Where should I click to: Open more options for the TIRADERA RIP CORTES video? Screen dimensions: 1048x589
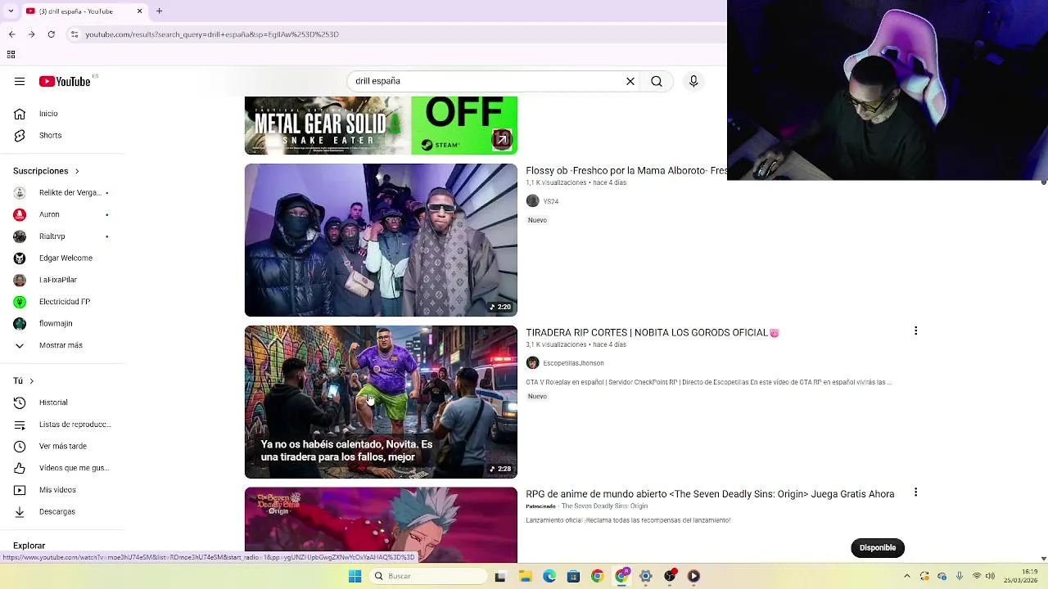pyautogui.click(x=915, y=330)
